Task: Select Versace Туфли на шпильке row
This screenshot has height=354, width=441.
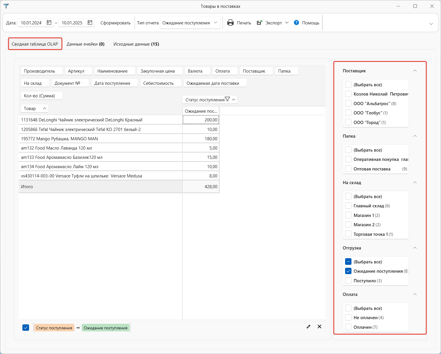Action: coord(101,176)
